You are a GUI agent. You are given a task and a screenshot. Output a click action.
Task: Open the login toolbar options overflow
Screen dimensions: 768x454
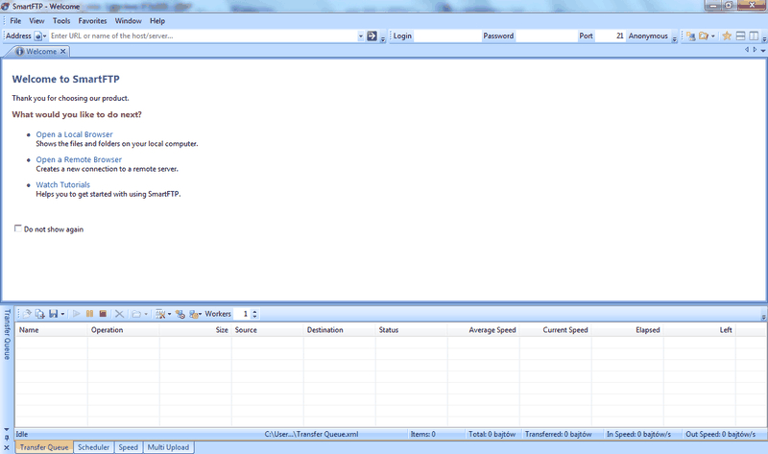click(x=675, y=39)
